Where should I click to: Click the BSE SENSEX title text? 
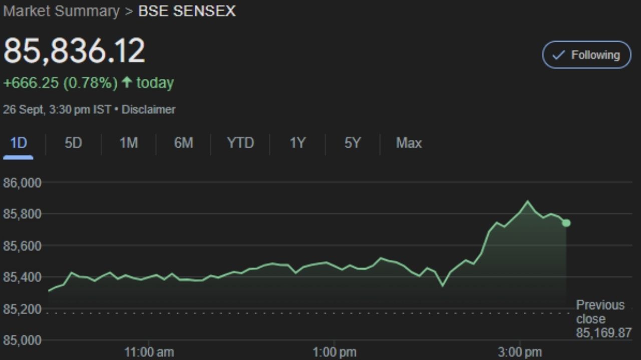[187, 11]
